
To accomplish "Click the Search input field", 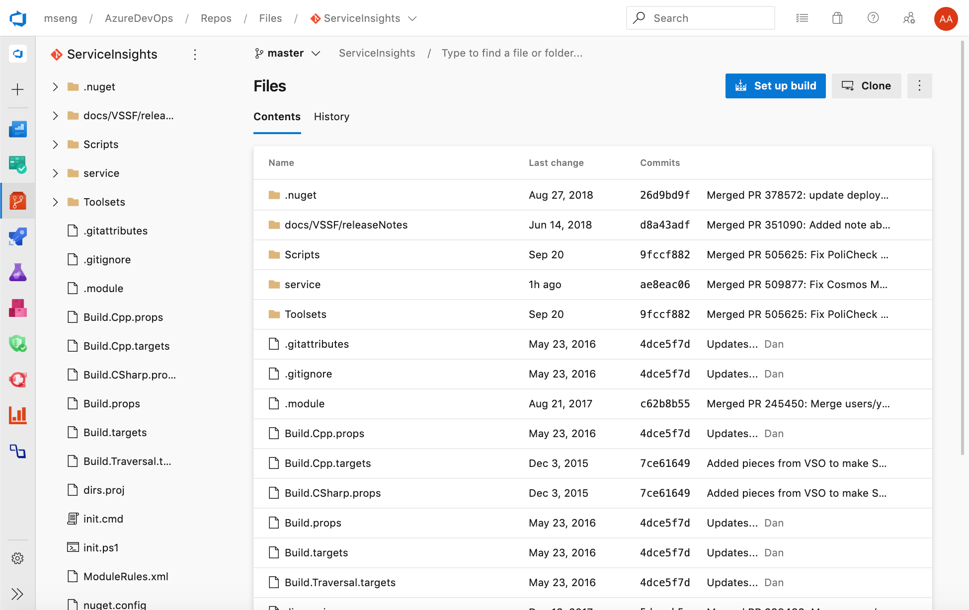I will (699, 17).
